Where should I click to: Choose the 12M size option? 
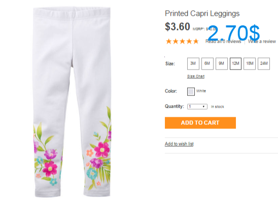[x=235, y=63]
